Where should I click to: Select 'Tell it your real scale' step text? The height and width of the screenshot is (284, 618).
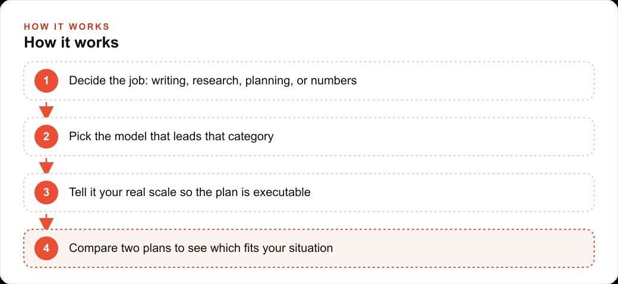(190, 193)
